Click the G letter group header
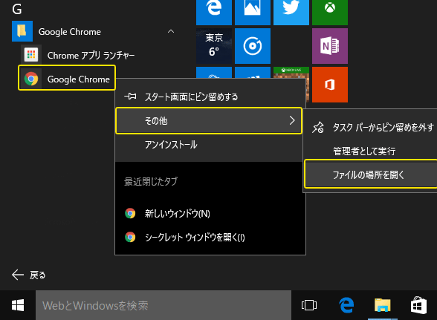Screen dimensions: 437x320 (16, 9)
